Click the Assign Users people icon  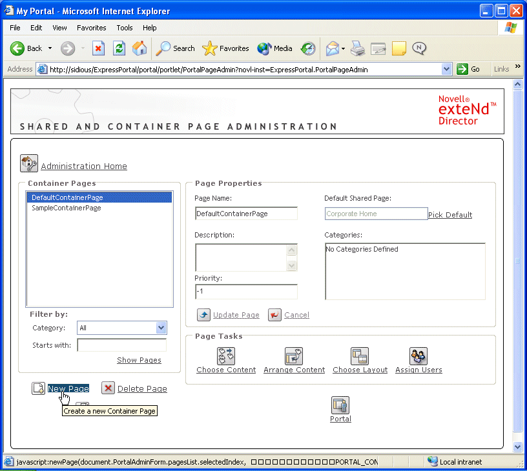point(418,356)
